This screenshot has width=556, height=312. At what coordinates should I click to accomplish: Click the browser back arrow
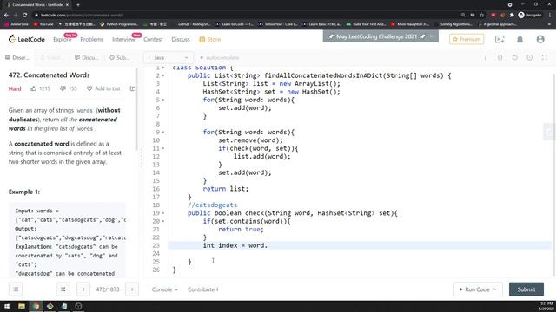point(6,15)
